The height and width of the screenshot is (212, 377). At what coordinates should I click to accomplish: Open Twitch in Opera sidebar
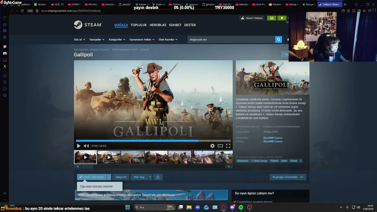[x=5, y=47]
